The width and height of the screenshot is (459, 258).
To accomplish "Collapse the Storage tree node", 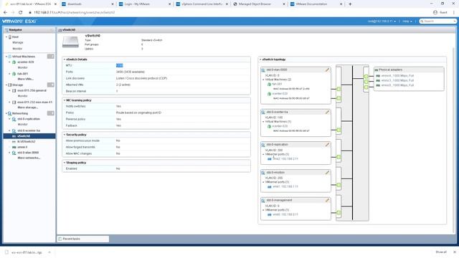I will tap(6, 85).
